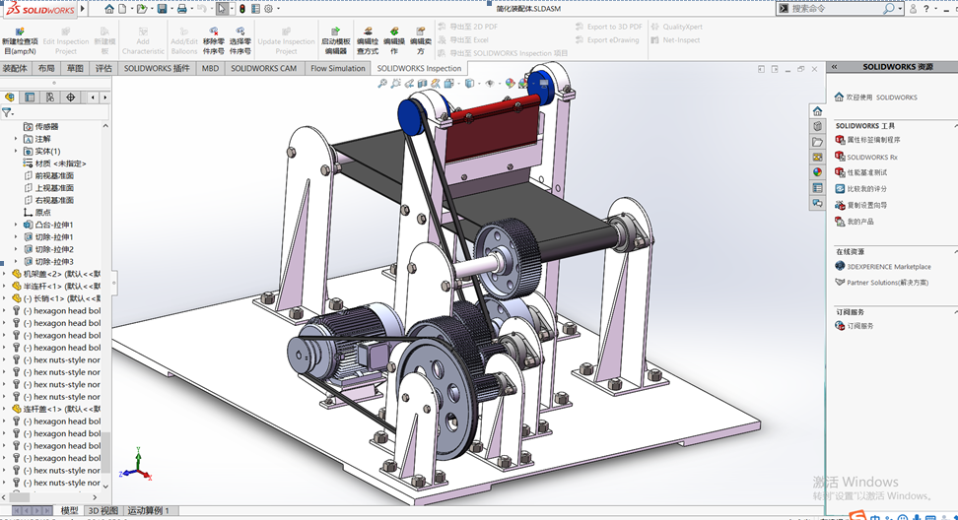Viewport: 958px width, 520px height.
Task: Switch to 评估 ribbon tab
Action: (103, 68)
